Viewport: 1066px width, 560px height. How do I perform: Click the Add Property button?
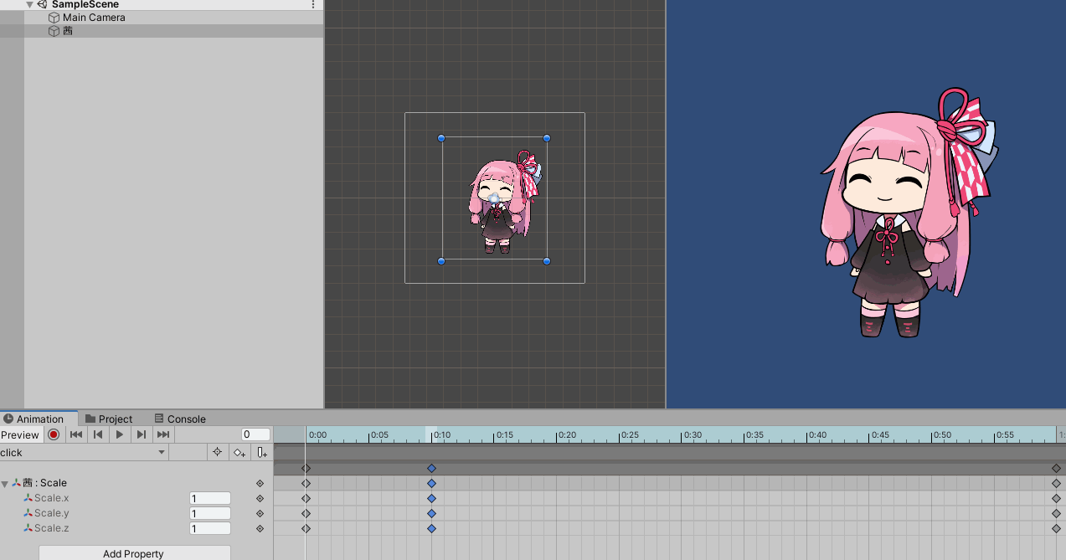tap(134, 553)
